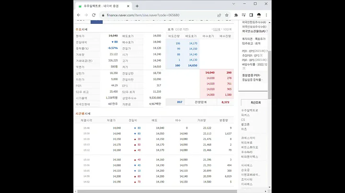The height and width of the screenshot is (193, 345).
Task: Show the Chrome side panel
Action: click(x=251, y=15)
